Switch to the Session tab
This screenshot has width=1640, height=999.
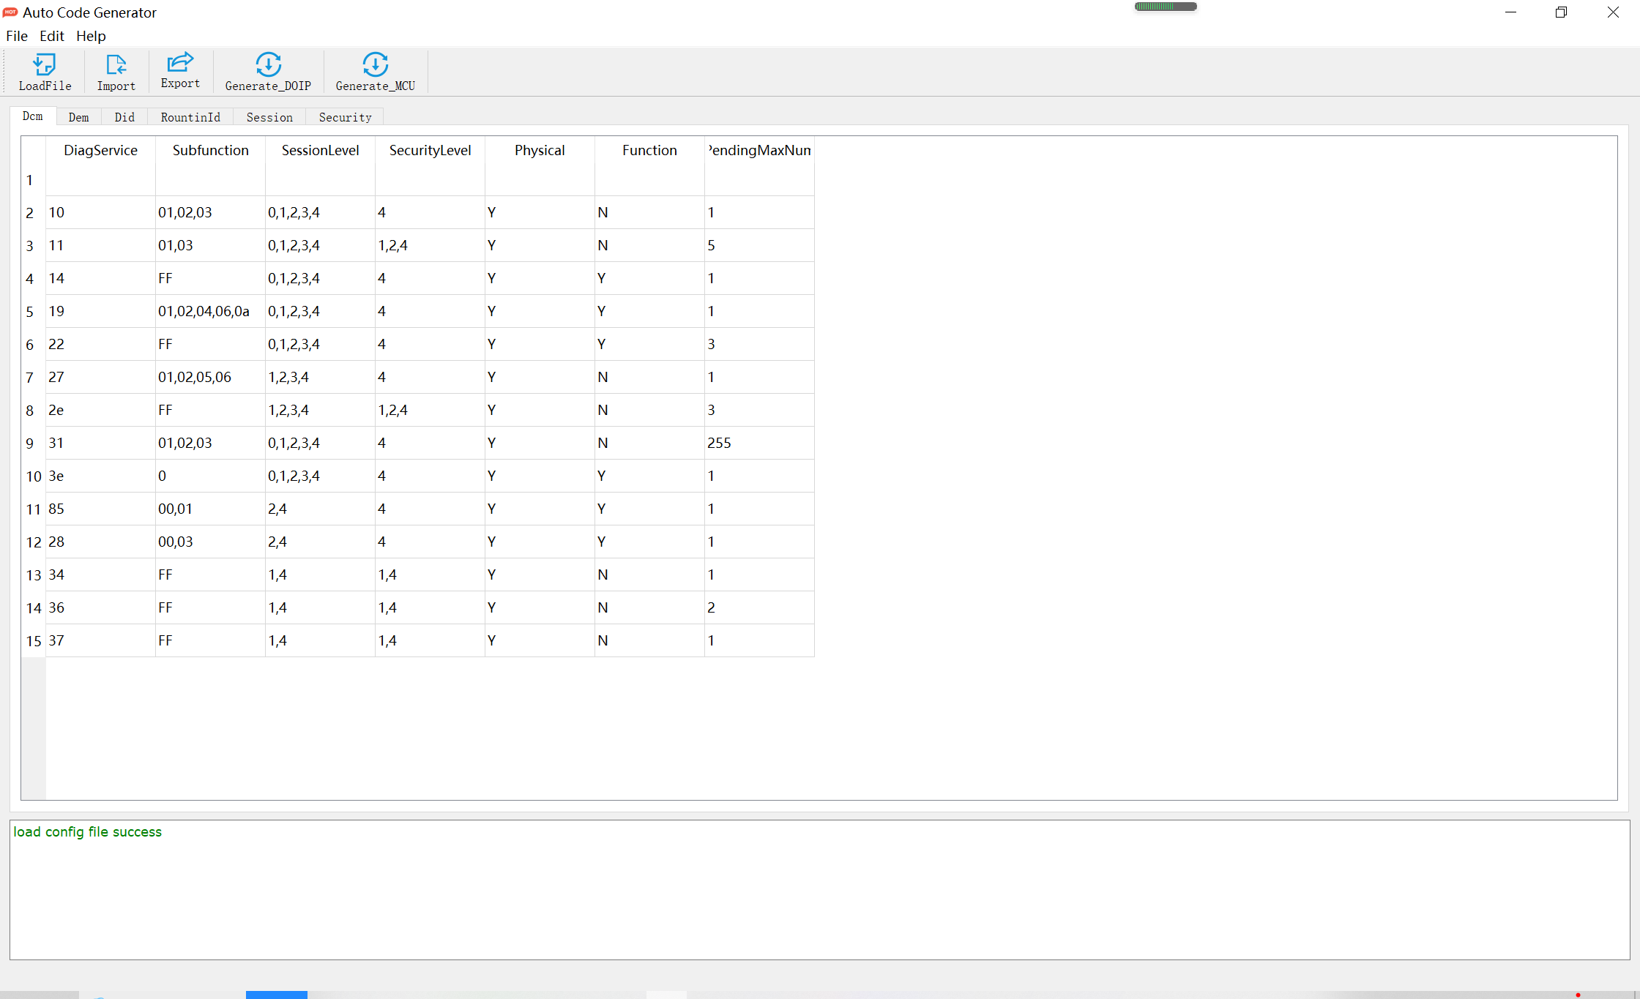(269, 117)
